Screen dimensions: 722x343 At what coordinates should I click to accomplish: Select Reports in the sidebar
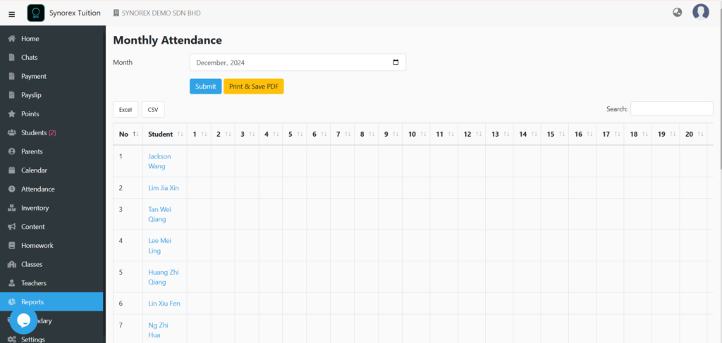[x=51, y=302]
